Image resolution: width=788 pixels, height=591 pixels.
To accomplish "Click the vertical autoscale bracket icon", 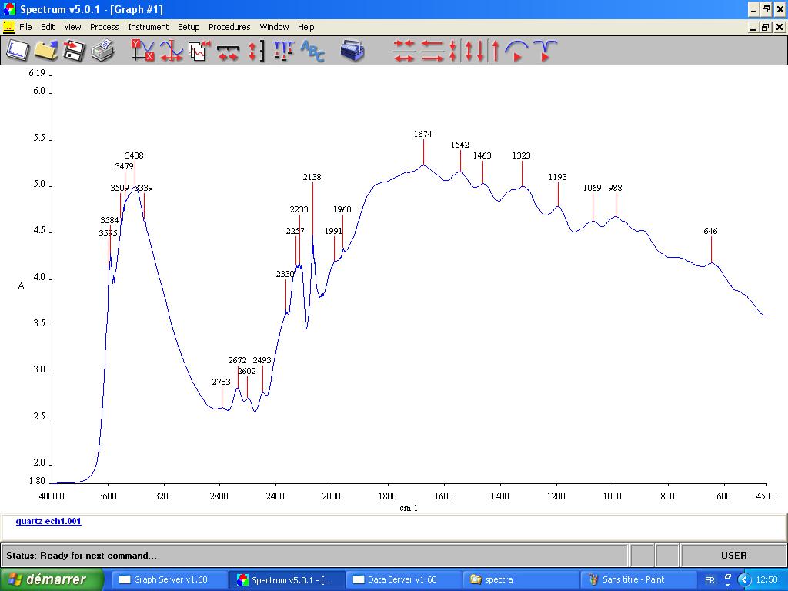I will tap(255, 51).
